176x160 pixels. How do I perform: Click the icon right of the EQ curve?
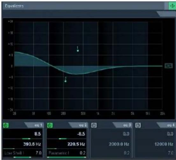(169, 66)
